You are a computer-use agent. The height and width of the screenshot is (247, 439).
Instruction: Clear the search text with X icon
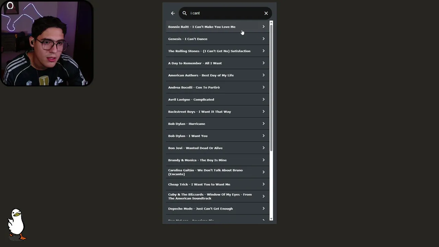tap(266, 13)
